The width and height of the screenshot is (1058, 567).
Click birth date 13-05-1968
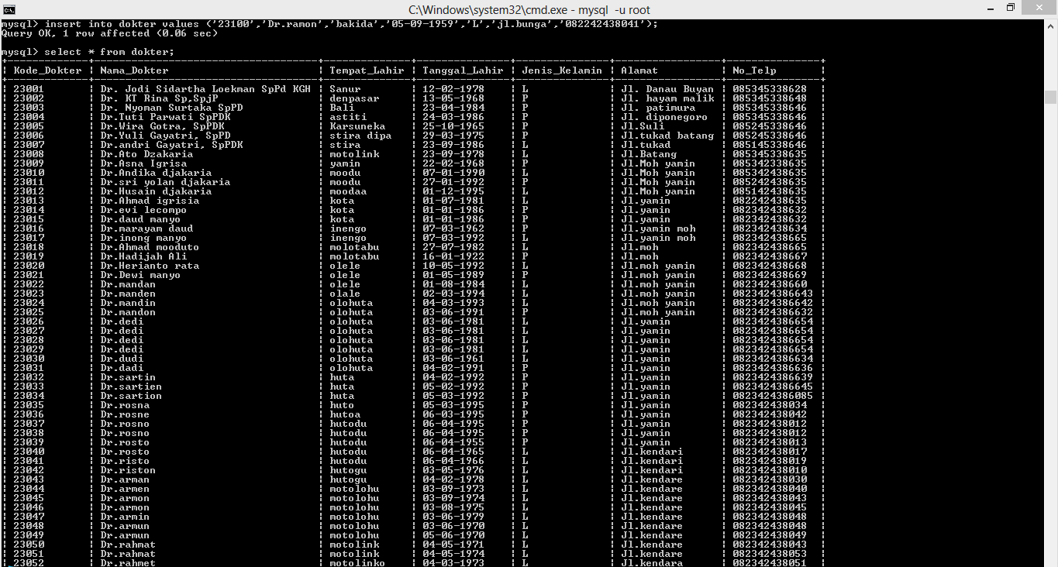(453, 98)
